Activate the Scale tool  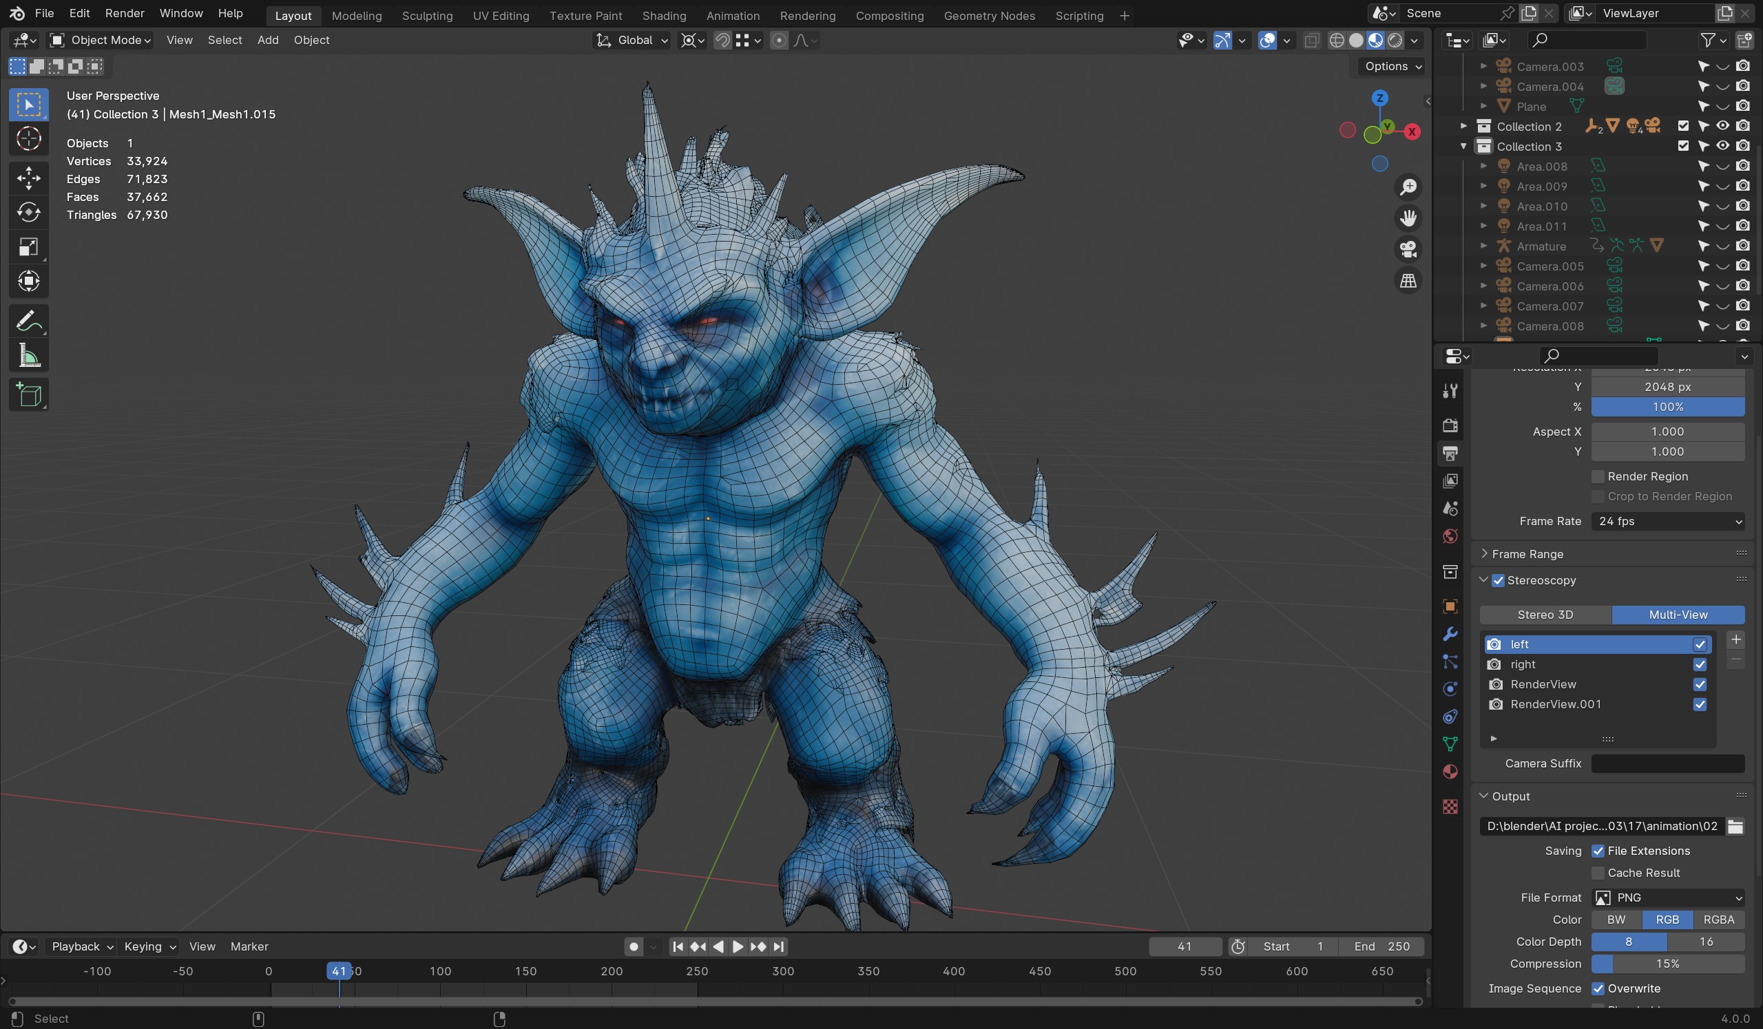[x=29, y=247]
